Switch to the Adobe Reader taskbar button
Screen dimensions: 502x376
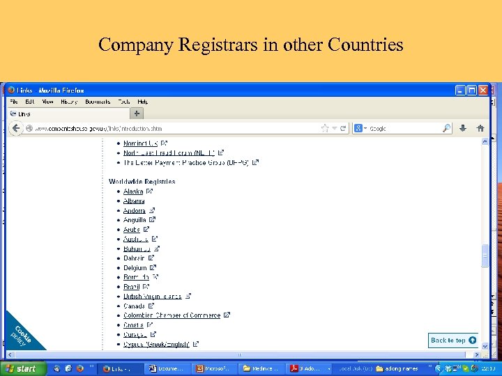click(x=310, y=368)
